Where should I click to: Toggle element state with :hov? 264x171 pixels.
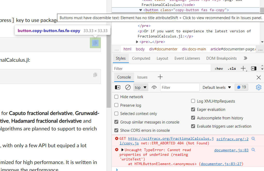[219, 68]
